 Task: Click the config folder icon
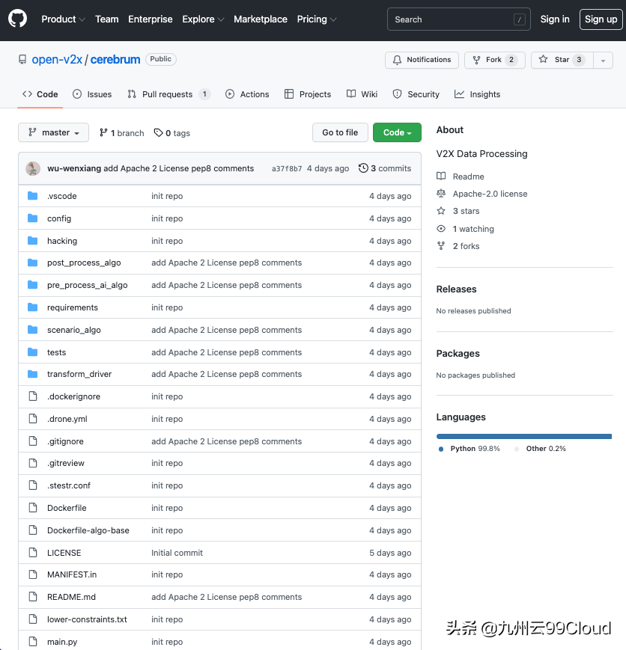(x=32, y=218)
